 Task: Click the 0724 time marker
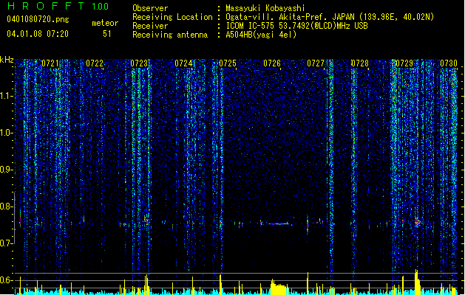(x=183, y=63)
